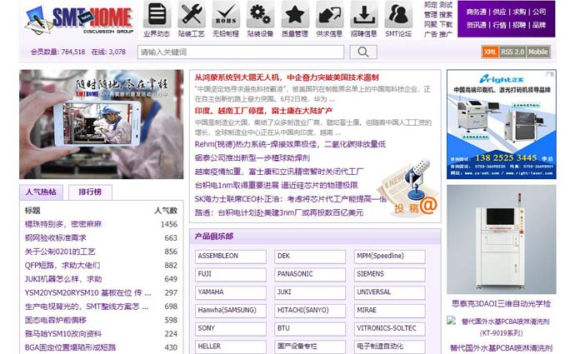This screenshot has height=354, width=575.
Task: Open hot post 关于公制0201的工艺
Action: (60, 252)
